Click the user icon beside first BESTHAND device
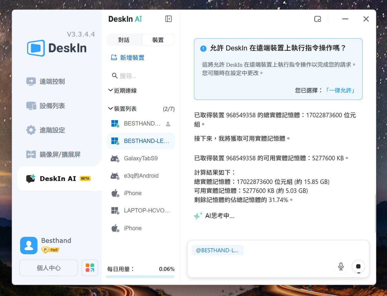Viewport: 387px width, 296px height. (x=168, y=124)
